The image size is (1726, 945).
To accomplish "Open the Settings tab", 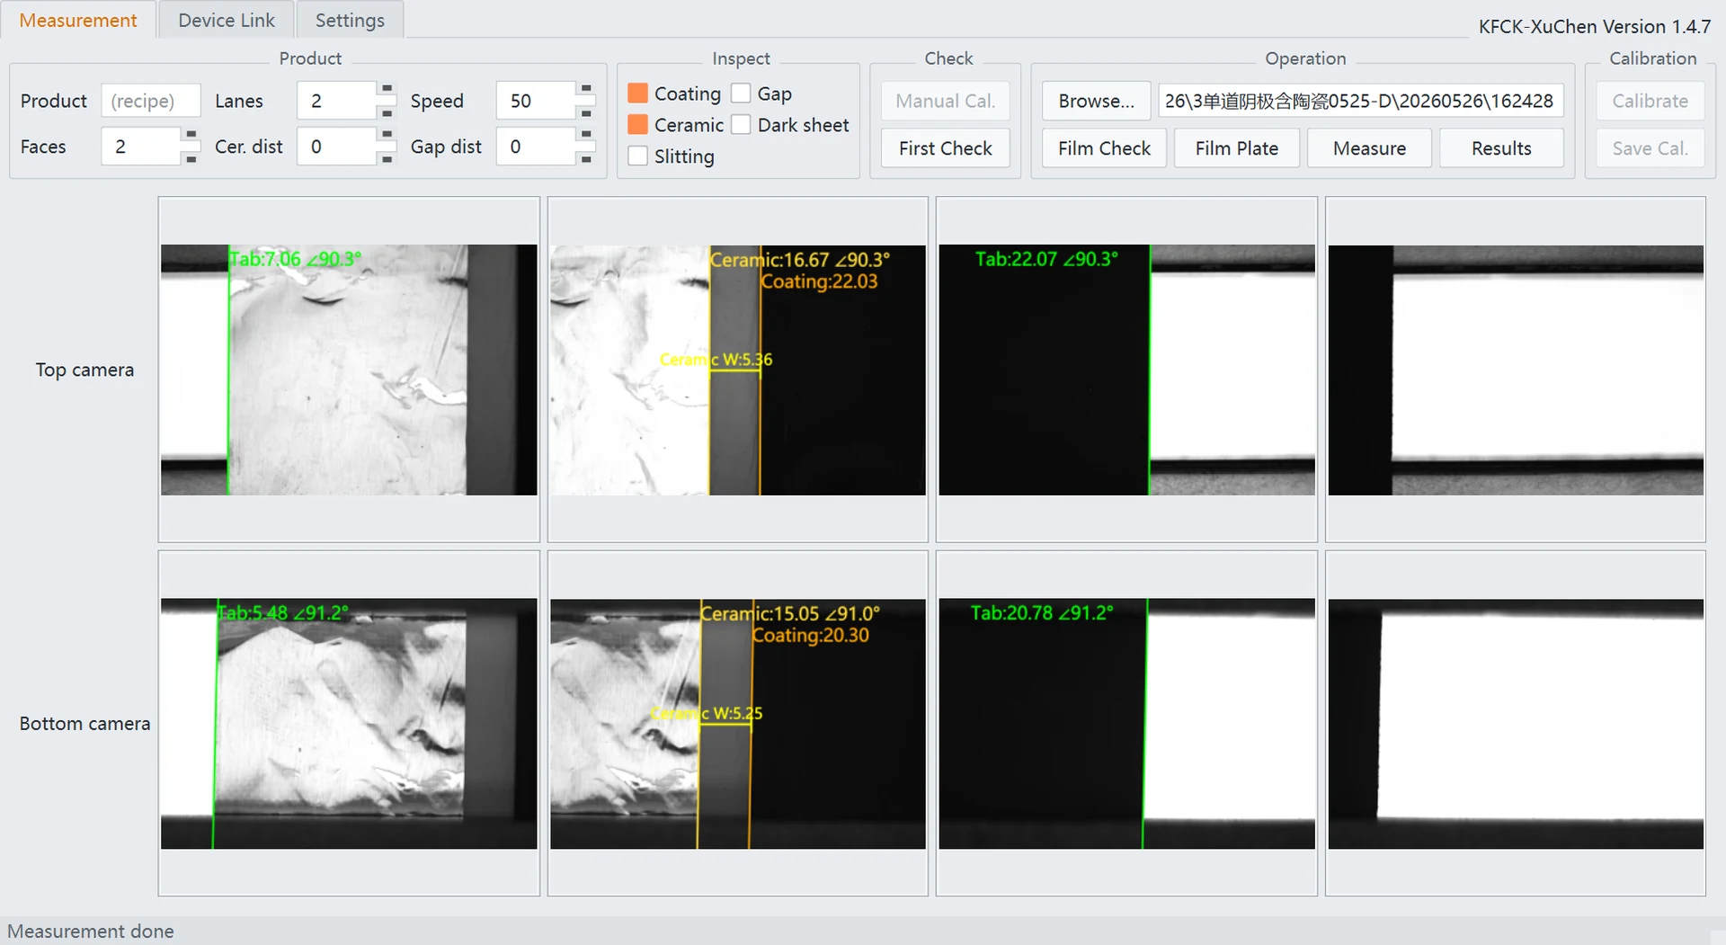I will 350,20.
